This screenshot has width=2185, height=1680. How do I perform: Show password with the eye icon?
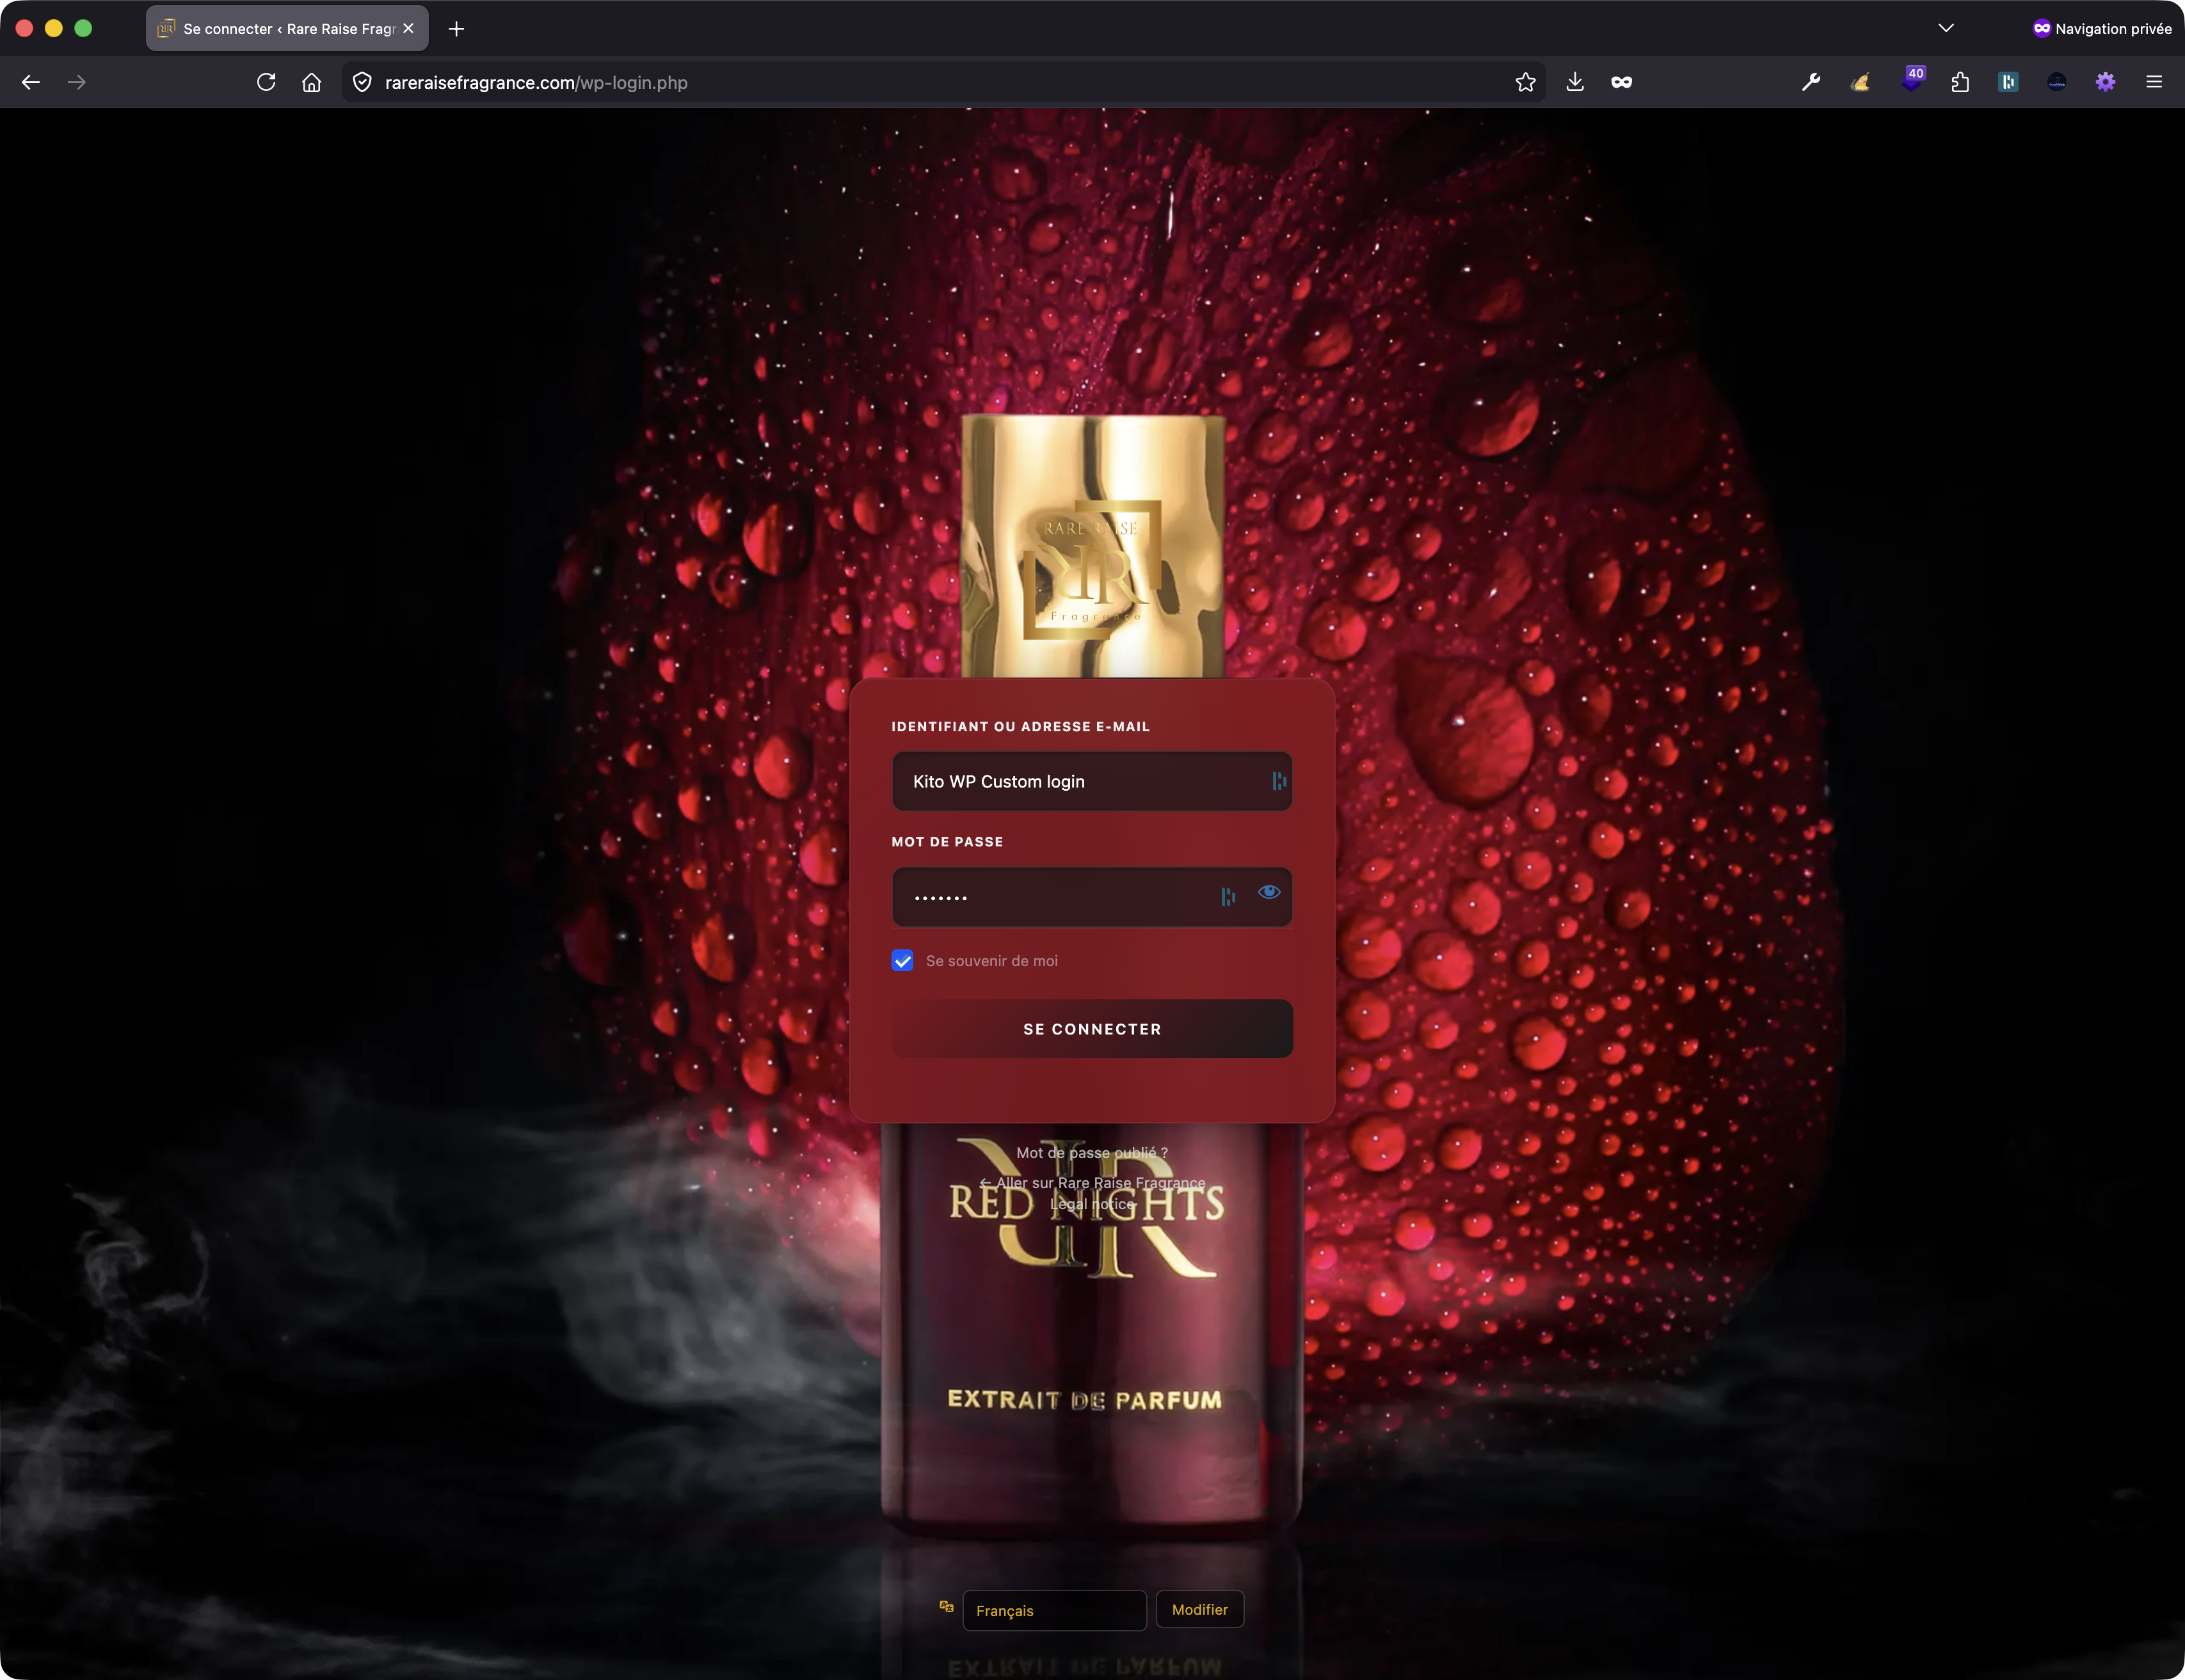[1269, 892]
